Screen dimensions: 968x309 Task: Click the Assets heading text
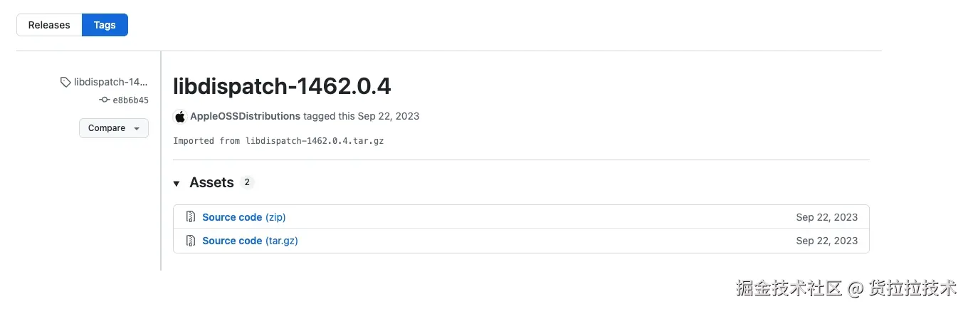click(211, 183)
